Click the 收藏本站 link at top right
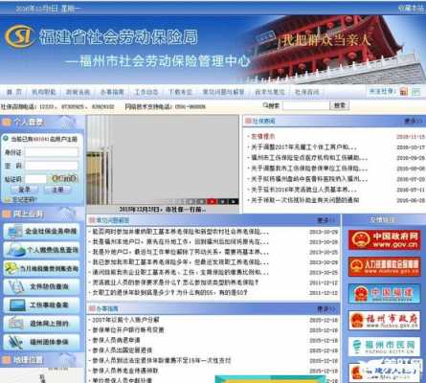The image size is (426, 383). pos(411,9)
